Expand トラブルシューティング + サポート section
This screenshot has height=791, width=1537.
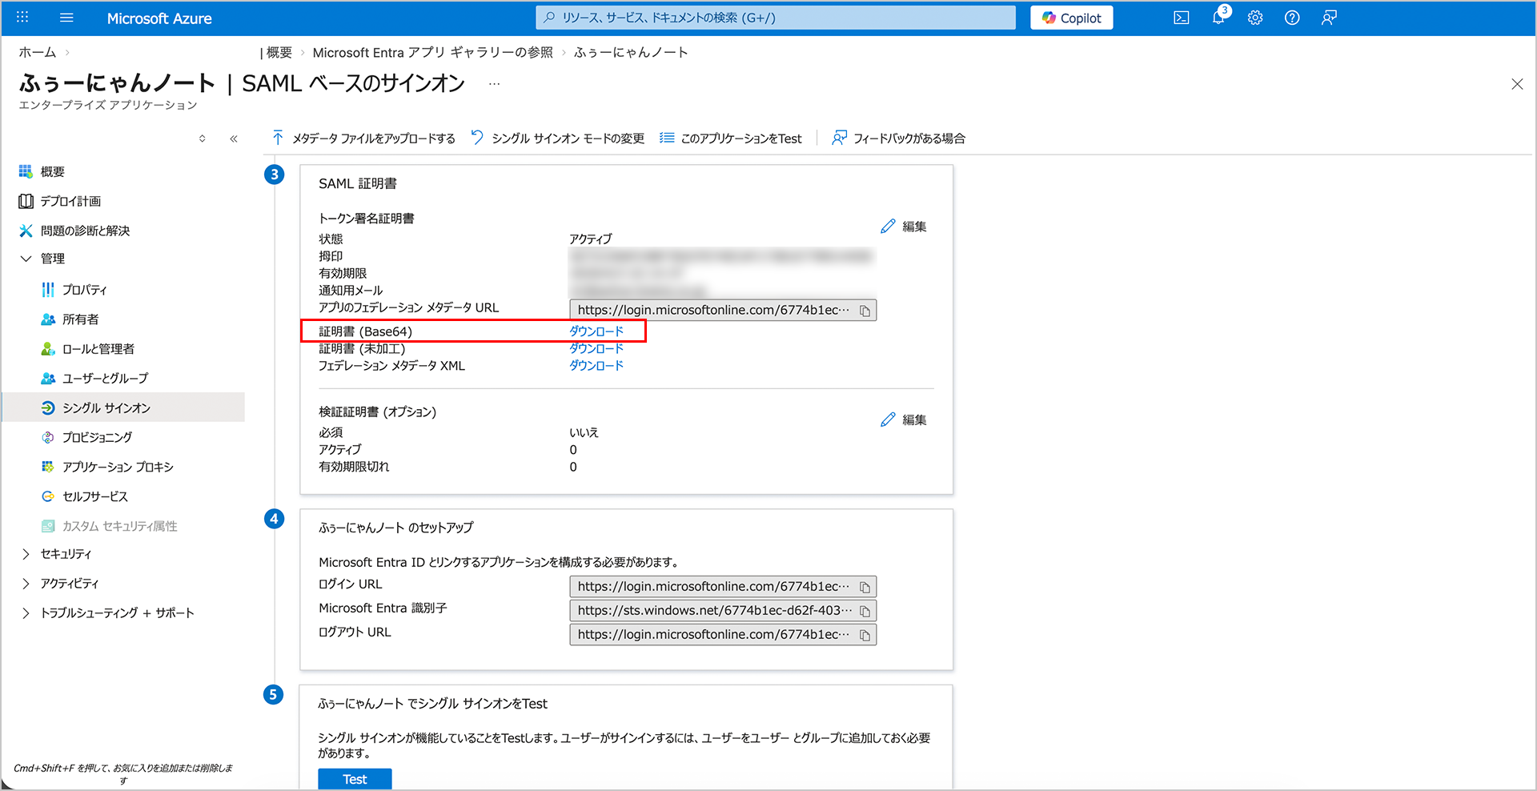pos(26,613)
